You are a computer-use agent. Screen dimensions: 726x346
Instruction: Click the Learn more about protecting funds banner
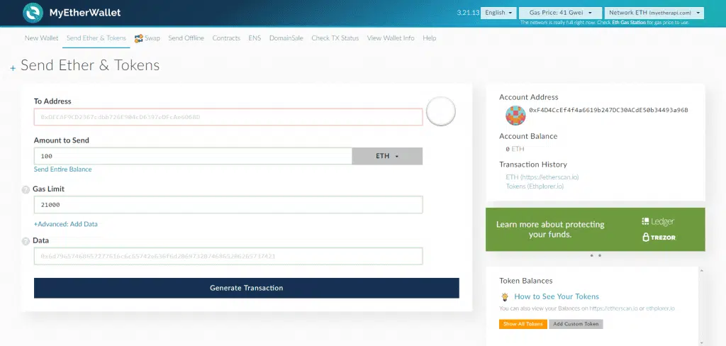point(596,230)
